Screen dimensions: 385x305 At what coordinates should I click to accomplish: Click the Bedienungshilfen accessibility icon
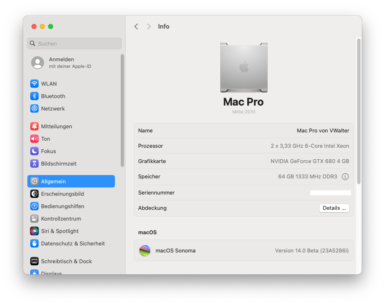pos(34,206)
